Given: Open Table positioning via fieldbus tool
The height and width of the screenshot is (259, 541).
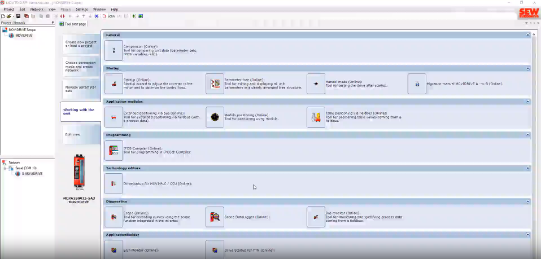Looking at the screenshot, I should [316, 117].
